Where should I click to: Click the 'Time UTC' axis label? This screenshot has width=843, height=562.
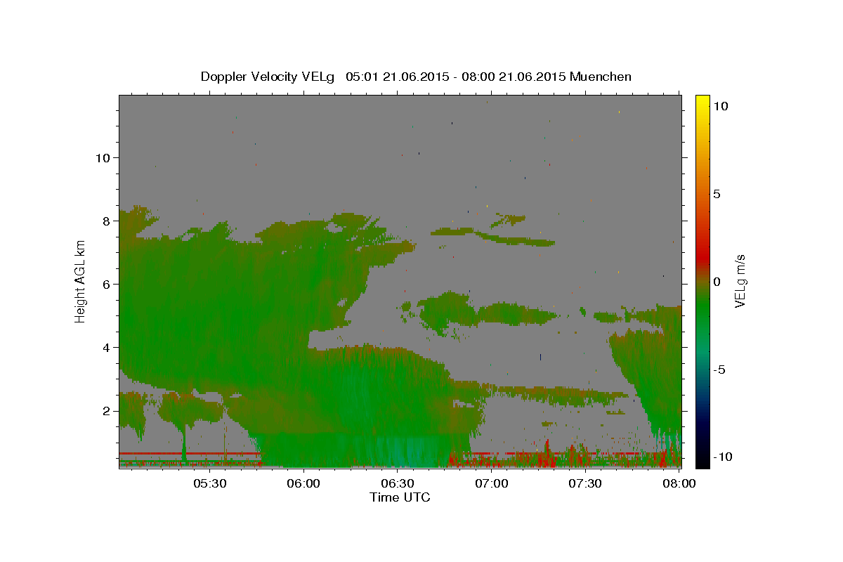[x=400, y=497]
